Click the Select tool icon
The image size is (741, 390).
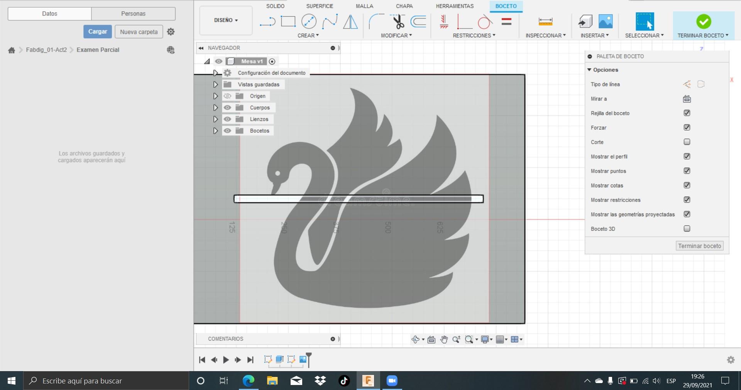click(645, 21)
